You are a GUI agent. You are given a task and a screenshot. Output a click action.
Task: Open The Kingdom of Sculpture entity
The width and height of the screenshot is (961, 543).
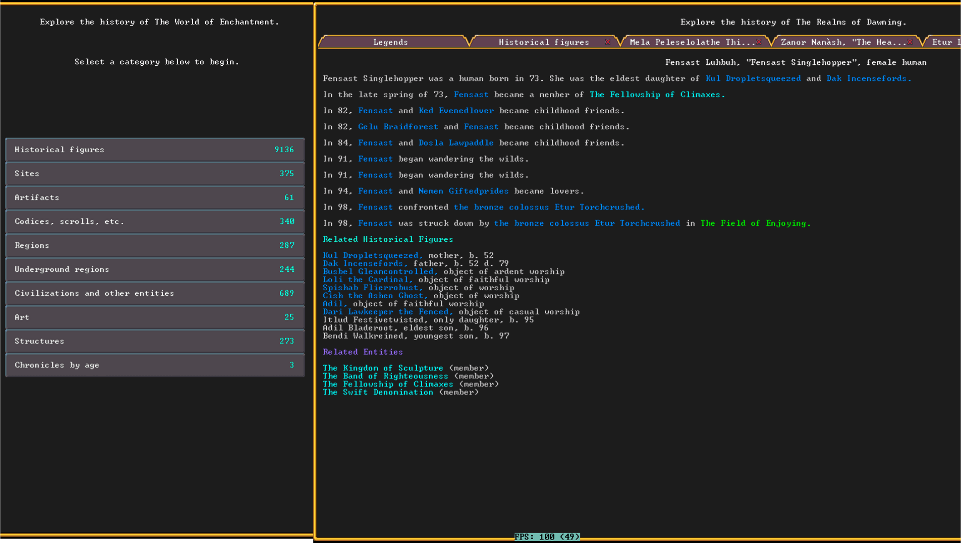[x=383, y=368]
